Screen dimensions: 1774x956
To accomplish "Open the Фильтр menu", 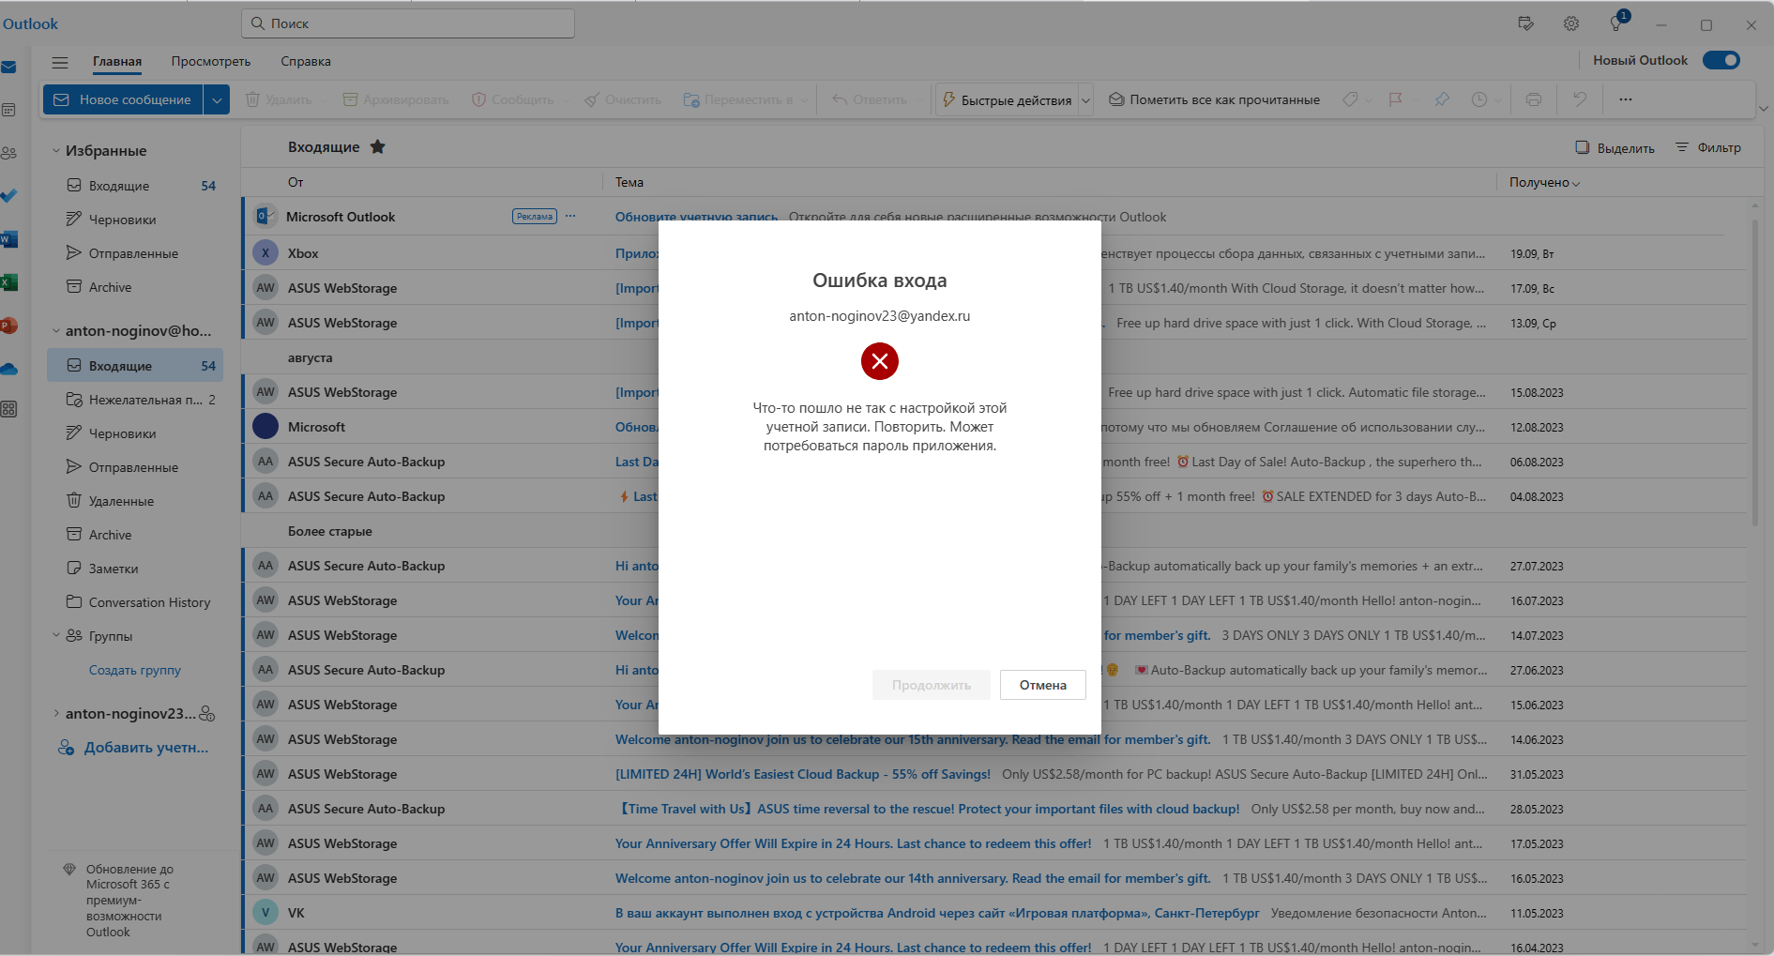I will pos(1708,147).
